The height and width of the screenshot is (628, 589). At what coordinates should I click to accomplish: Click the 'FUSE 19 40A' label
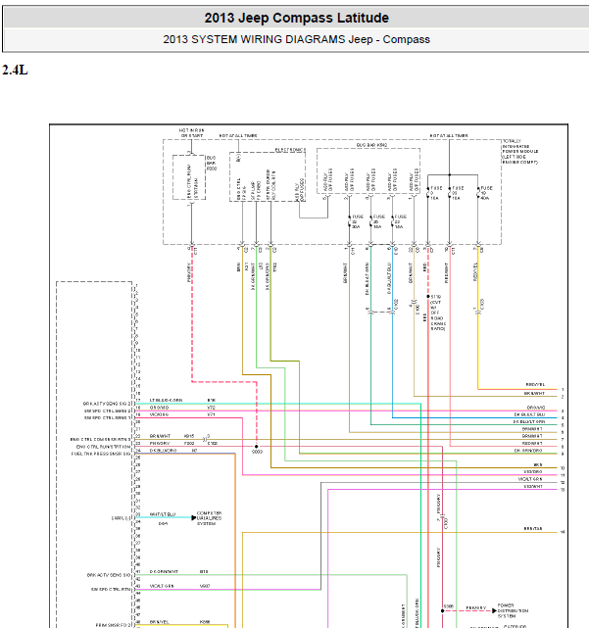point(486,193)
